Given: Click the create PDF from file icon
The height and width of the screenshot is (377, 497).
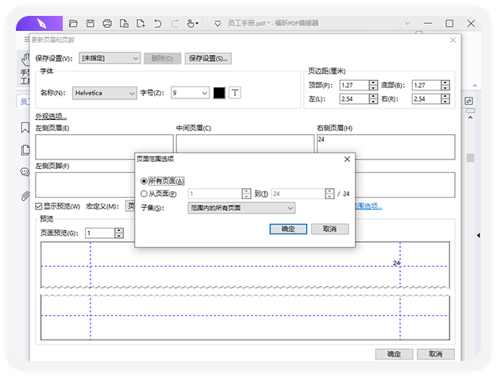Looking at the screenshot, I should pyautogui.click(x=124, y=24).
